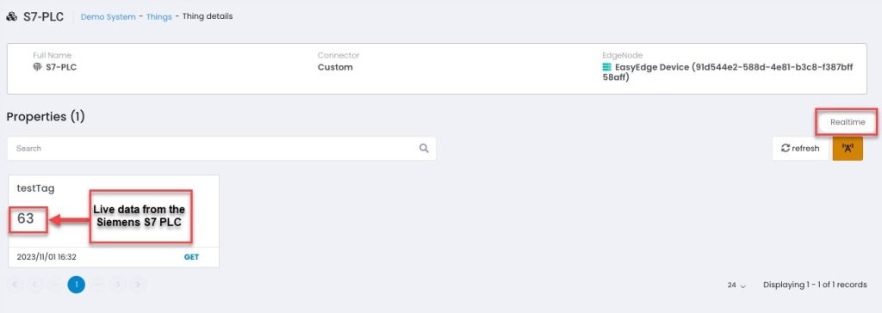Click the GET link on testTag card
The width and height of the screenshot is (882, 313).
[x=191, y=257]
